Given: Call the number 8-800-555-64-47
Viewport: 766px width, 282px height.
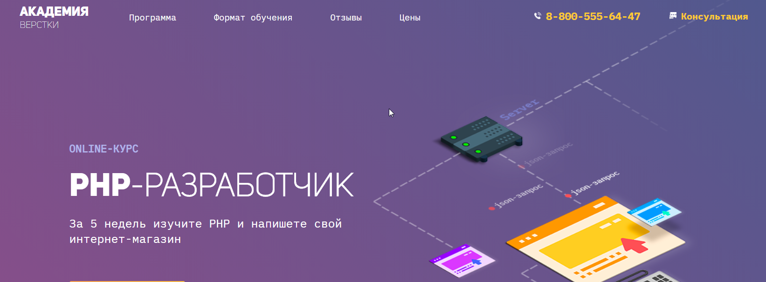Looking at the screenshot, I should coord(593,17).
